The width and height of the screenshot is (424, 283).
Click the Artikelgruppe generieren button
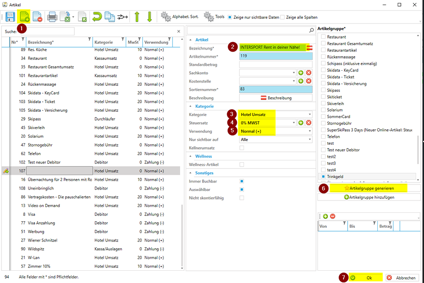369,188
